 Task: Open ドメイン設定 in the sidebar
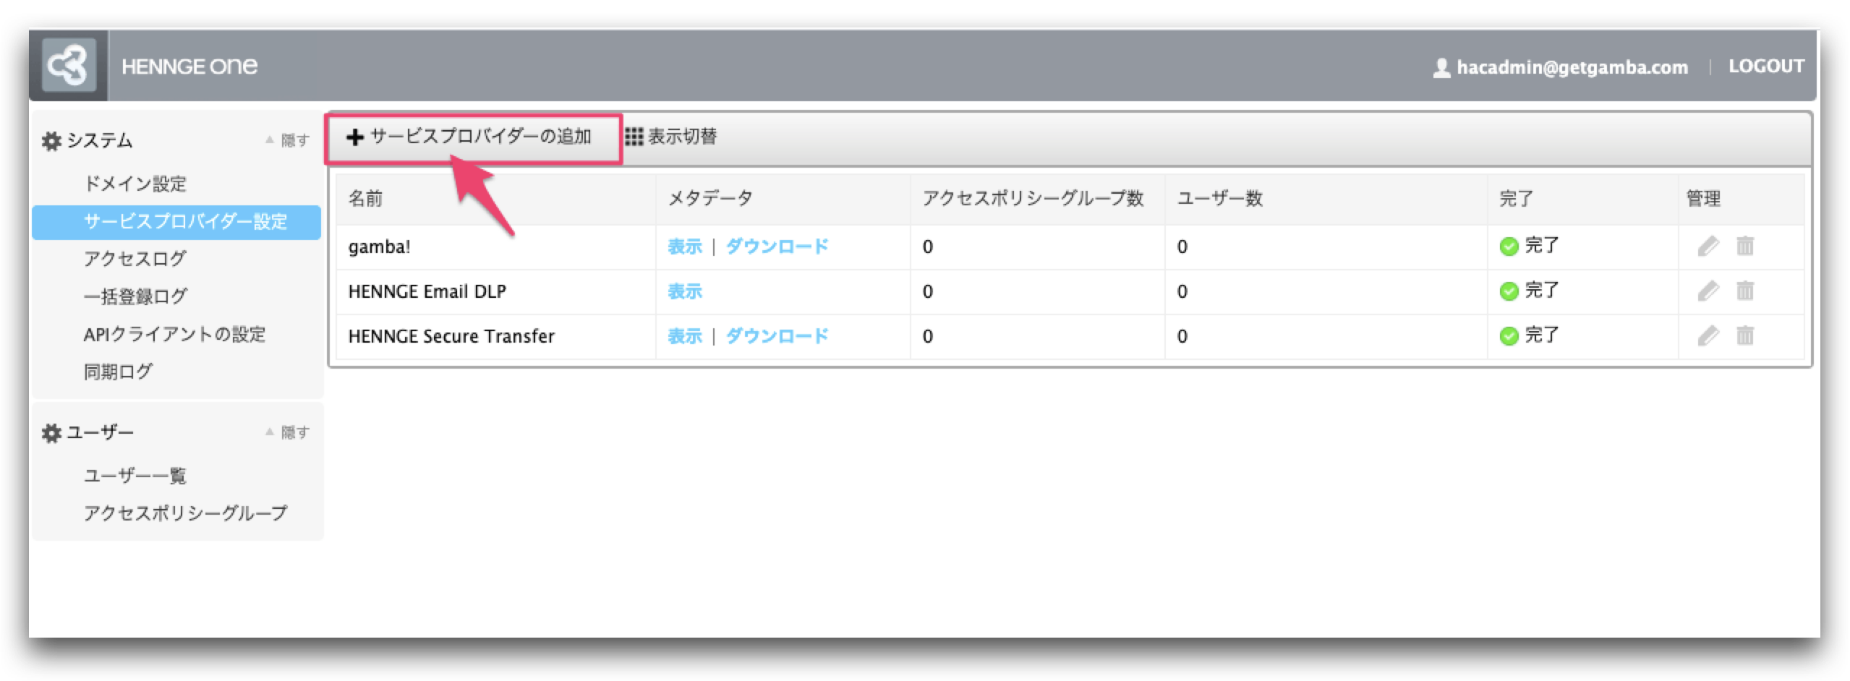[135, 184]
